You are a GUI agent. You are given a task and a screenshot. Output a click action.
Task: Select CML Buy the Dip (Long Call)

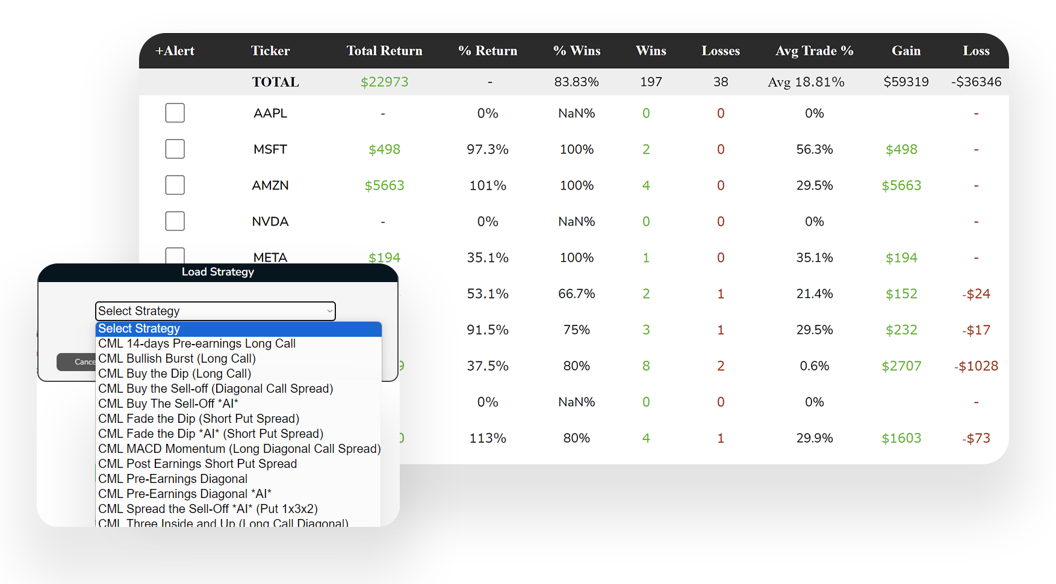[238, 374]
